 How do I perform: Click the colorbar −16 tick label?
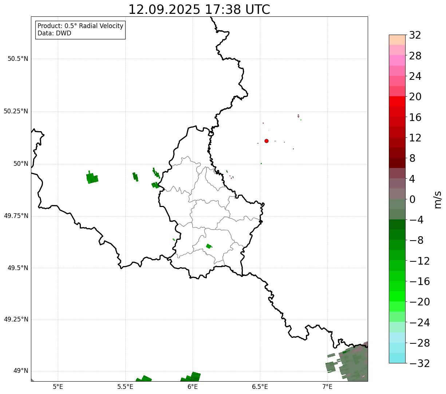(419, 281)
